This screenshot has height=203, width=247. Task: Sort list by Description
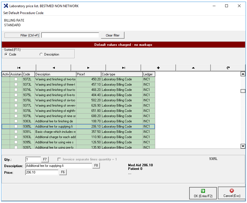point(41,54)
